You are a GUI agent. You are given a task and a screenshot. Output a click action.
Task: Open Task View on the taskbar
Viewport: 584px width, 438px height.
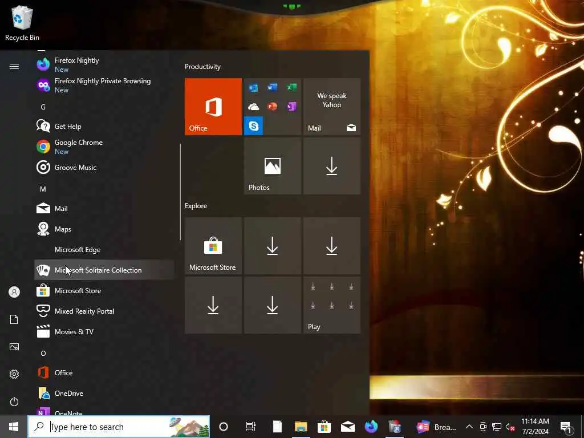(251, 427)
